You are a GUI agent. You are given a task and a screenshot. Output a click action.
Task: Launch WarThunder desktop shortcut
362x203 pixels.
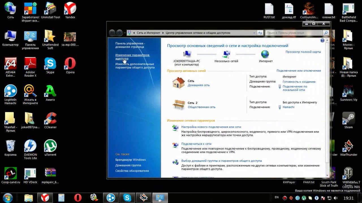point(348,148)
